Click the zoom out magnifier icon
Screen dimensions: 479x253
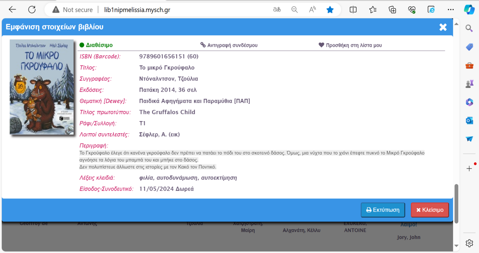(x=294, y=10)
